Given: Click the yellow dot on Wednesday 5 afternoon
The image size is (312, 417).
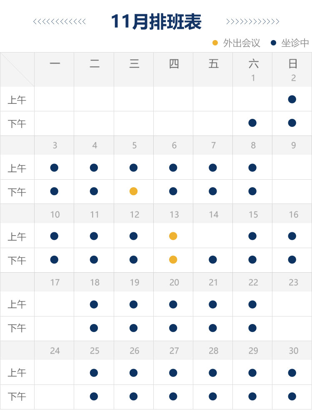Looking at the screenshot, I should tap(133, 191).
